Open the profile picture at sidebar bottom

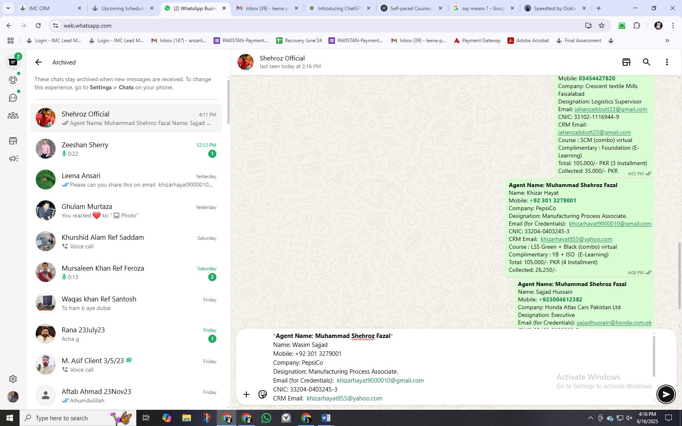click(13, 396)
